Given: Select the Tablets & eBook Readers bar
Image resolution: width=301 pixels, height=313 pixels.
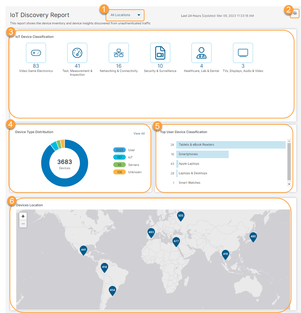Looking at the screenshot, I should point(231,145).
